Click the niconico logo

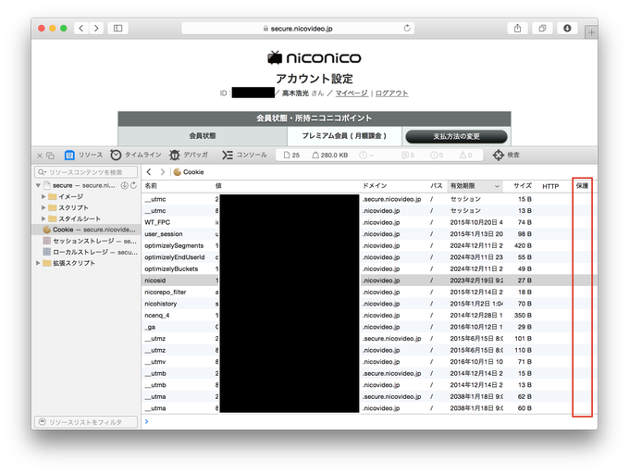coord(314,57)
